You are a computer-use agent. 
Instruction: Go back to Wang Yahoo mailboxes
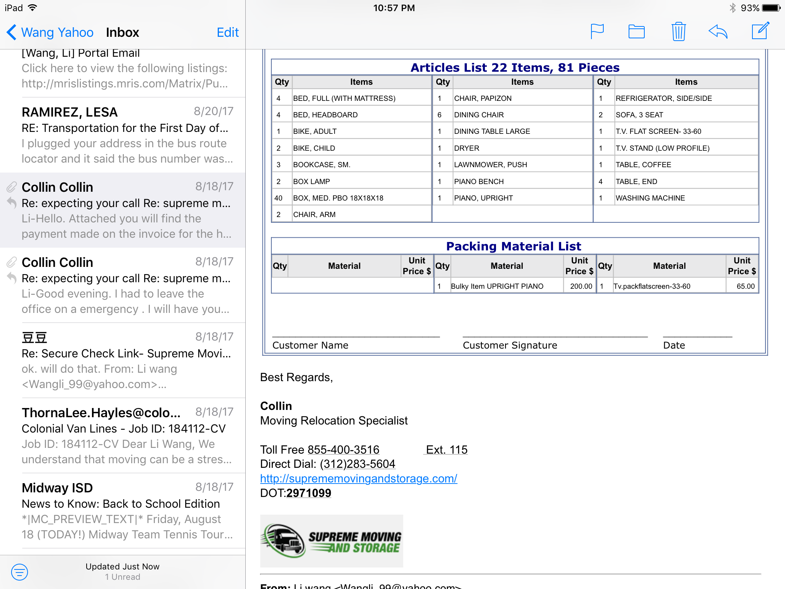(x=50, y=32)
